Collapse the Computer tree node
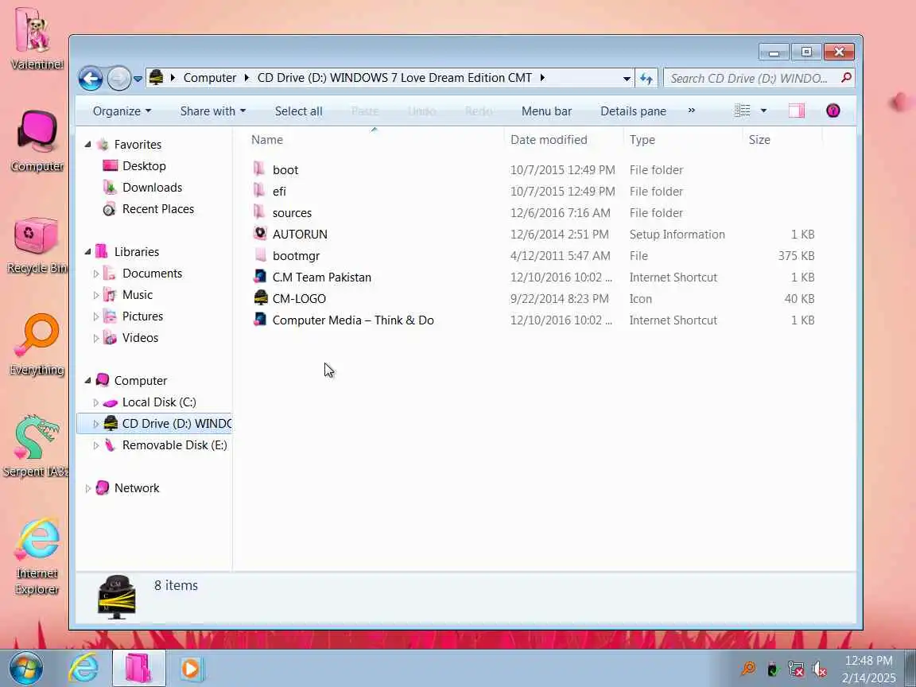The height and width of the screenshot is (687, 916). click(87, 380)
